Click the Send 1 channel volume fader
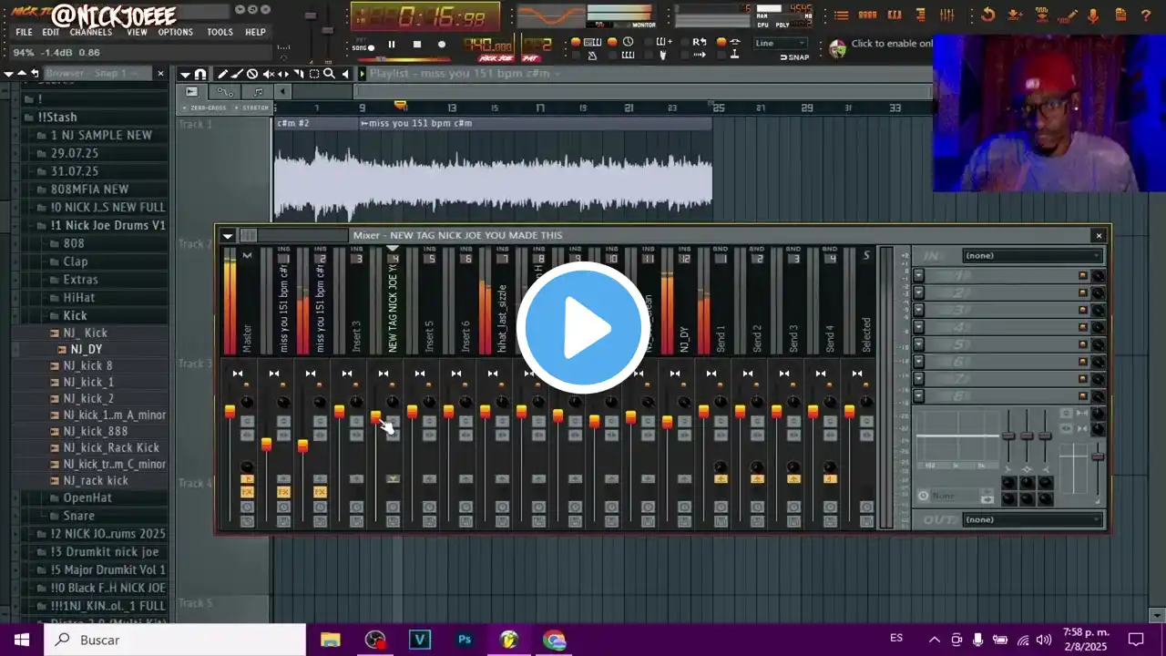This screenshot has height=656, width=1166. tap(703, 413)
